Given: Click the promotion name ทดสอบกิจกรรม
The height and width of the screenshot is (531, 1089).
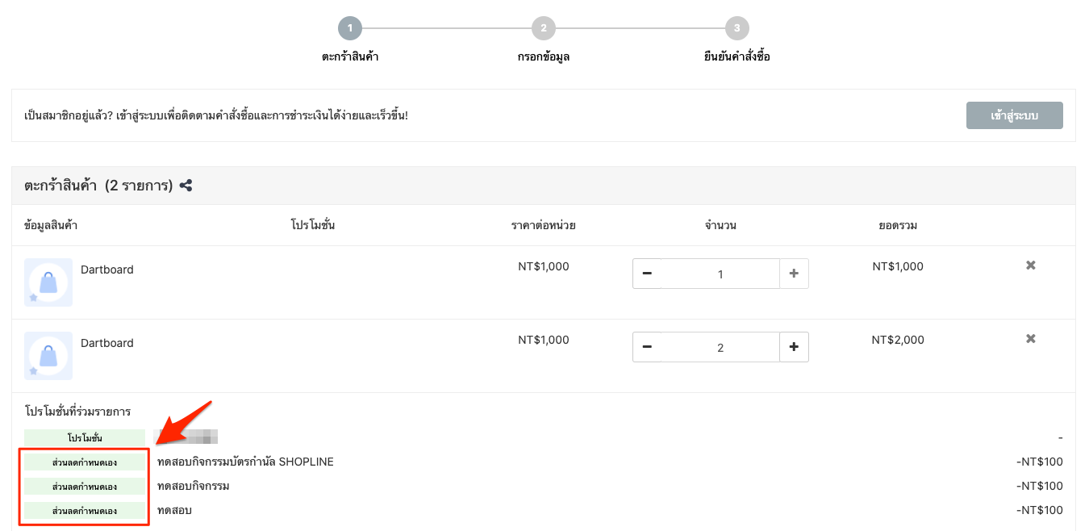Looking at the screenshot, I should (194, 486).
